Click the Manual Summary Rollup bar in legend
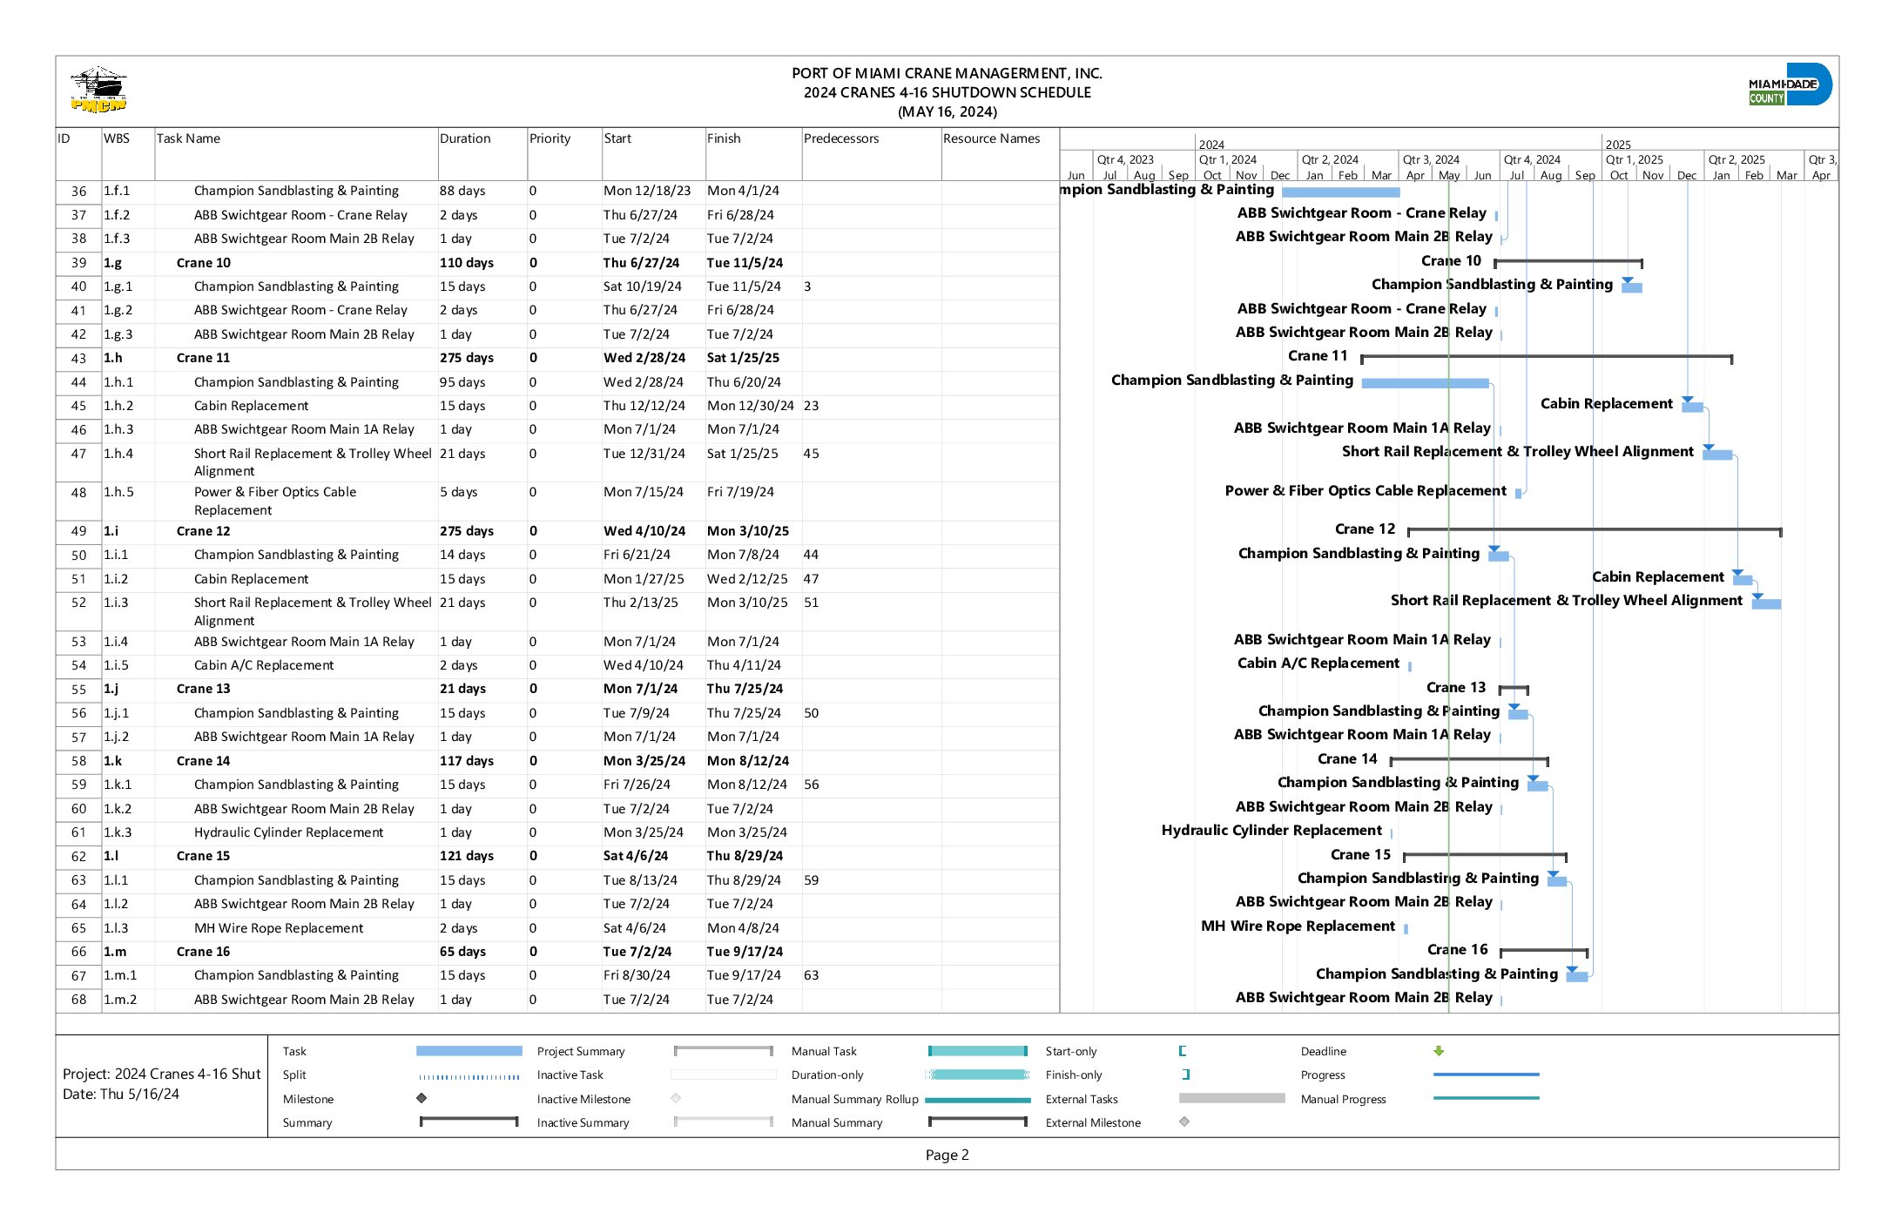 pos(978,1100)
